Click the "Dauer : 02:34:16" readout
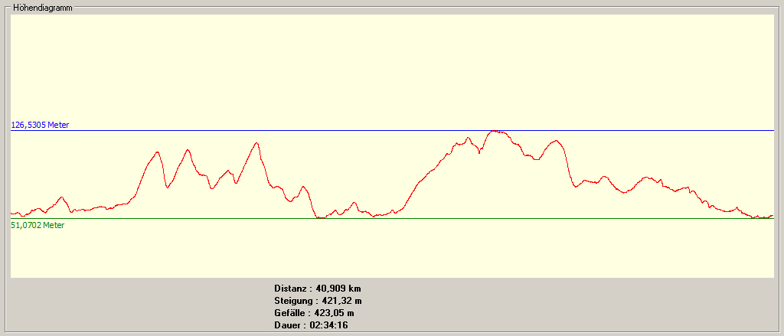The height and width of the screenshot is (336, 784). (311, 325)
